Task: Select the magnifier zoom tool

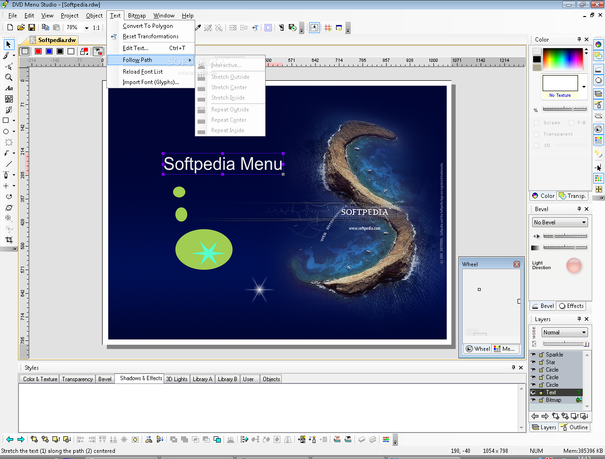Action: [9, 77]
